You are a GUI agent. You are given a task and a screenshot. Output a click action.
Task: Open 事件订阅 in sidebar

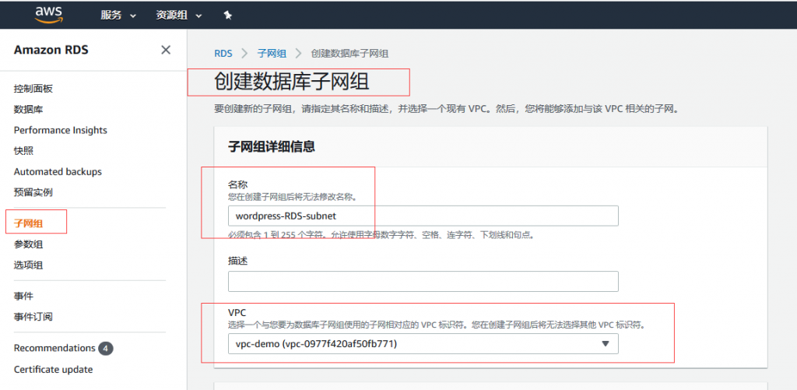point(33,317)
